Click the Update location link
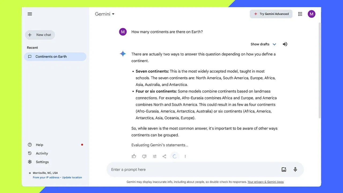 [72, 177]
